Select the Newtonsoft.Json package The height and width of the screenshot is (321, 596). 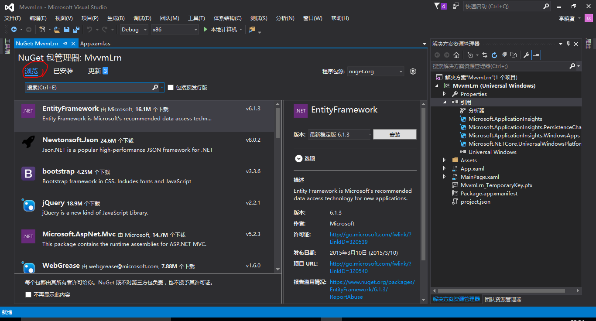(145, 147)
